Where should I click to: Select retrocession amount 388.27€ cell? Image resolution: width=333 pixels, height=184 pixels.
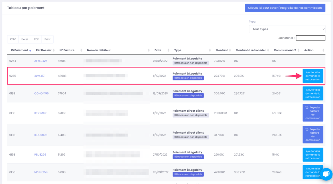239,172
